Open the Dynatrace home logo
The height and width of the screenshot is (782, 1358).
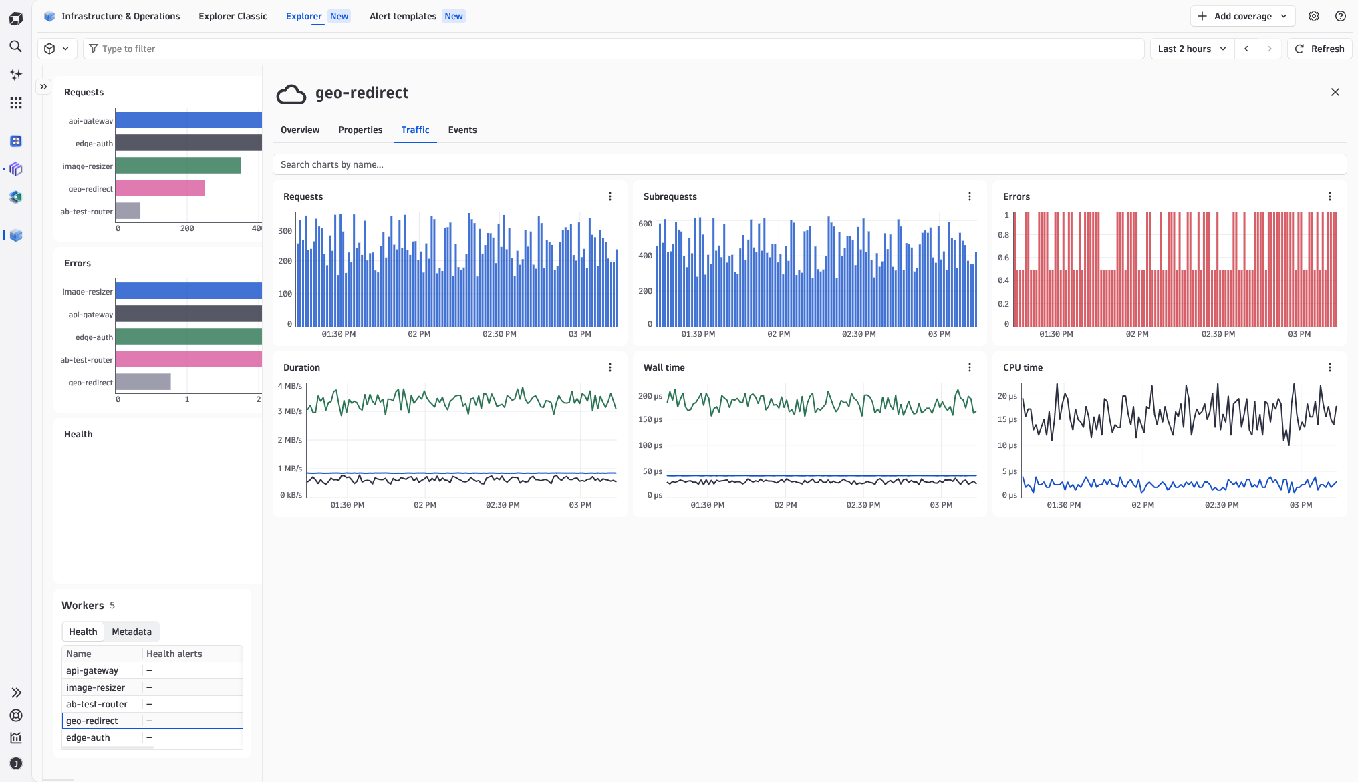[16, 18]
